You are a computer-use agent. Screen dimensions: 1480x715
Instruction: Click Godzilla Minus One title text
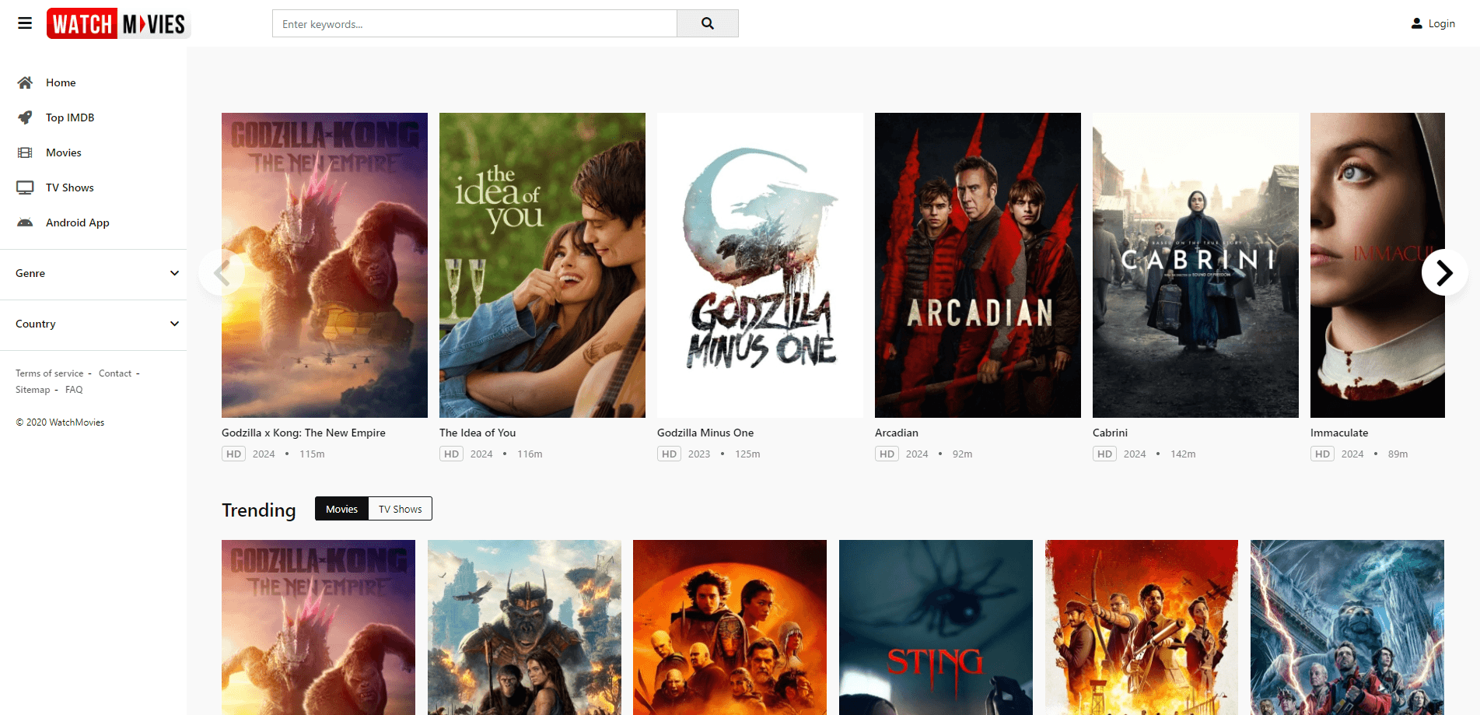[x=705, y=433]
